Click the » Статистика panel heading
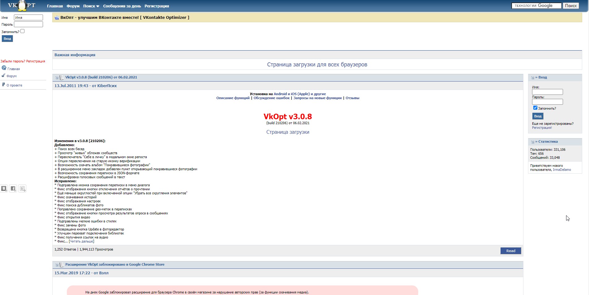589x295 pixels. tap(547, 141)
